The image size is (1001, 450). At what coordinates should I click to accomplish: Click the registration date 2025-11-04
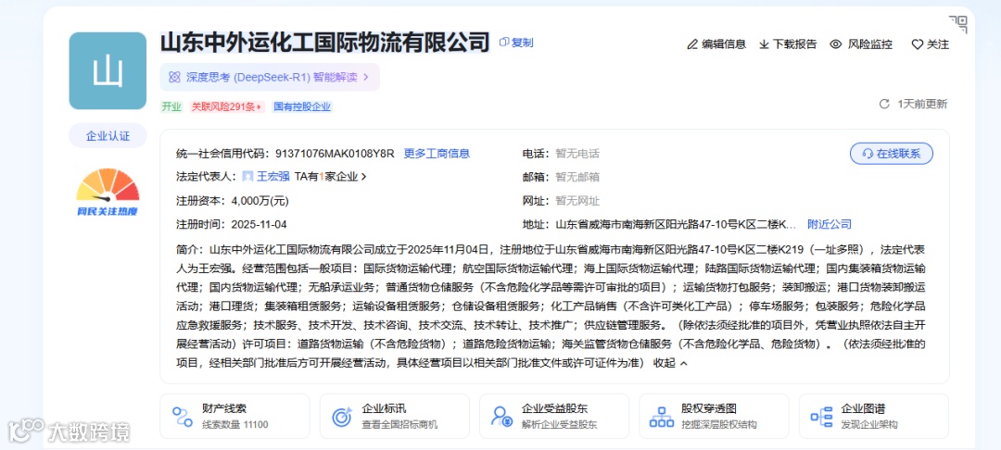coord(260,224)
